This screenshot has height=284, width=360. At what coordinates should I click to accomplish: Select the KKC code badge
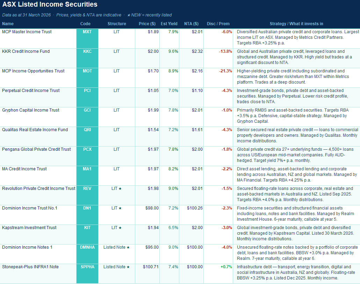point(87,51)
